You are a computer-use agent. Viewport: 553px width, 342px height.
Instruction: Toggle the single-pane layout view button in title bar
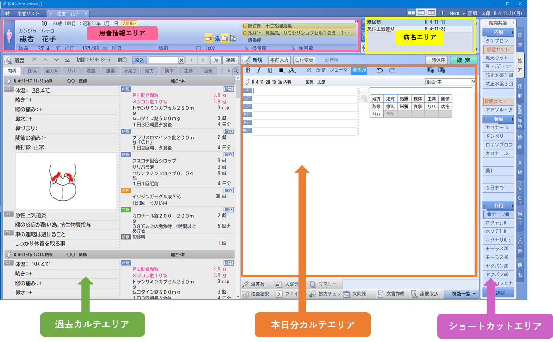(412, 13)
